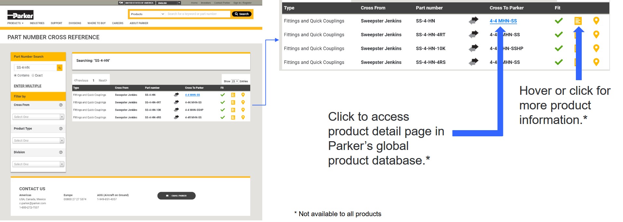Click the Parker logo
623x222 pixels.
[20, 15]
